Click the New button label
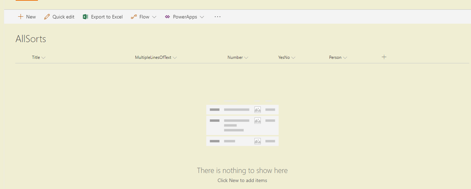This screenshot has height=189, width=471. coord(31,17)
